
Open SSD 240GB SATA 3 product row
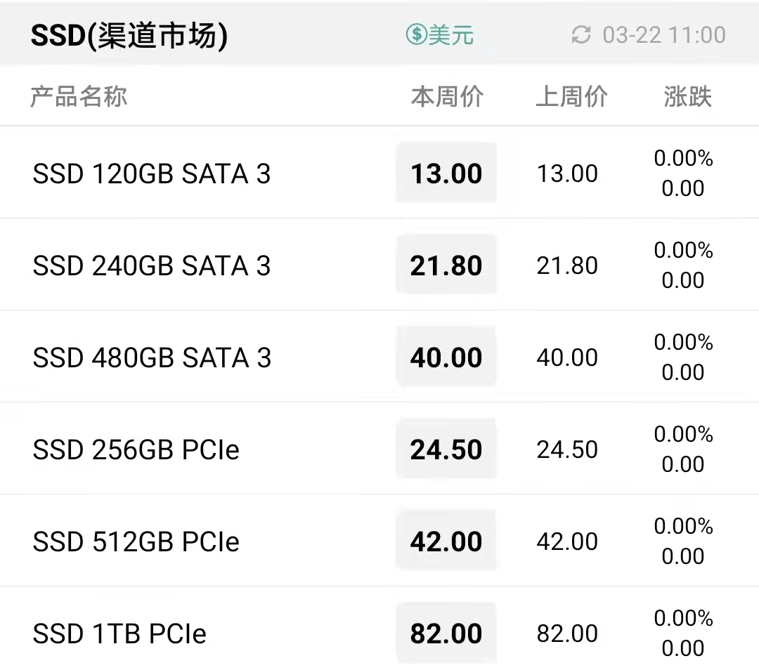379,265
